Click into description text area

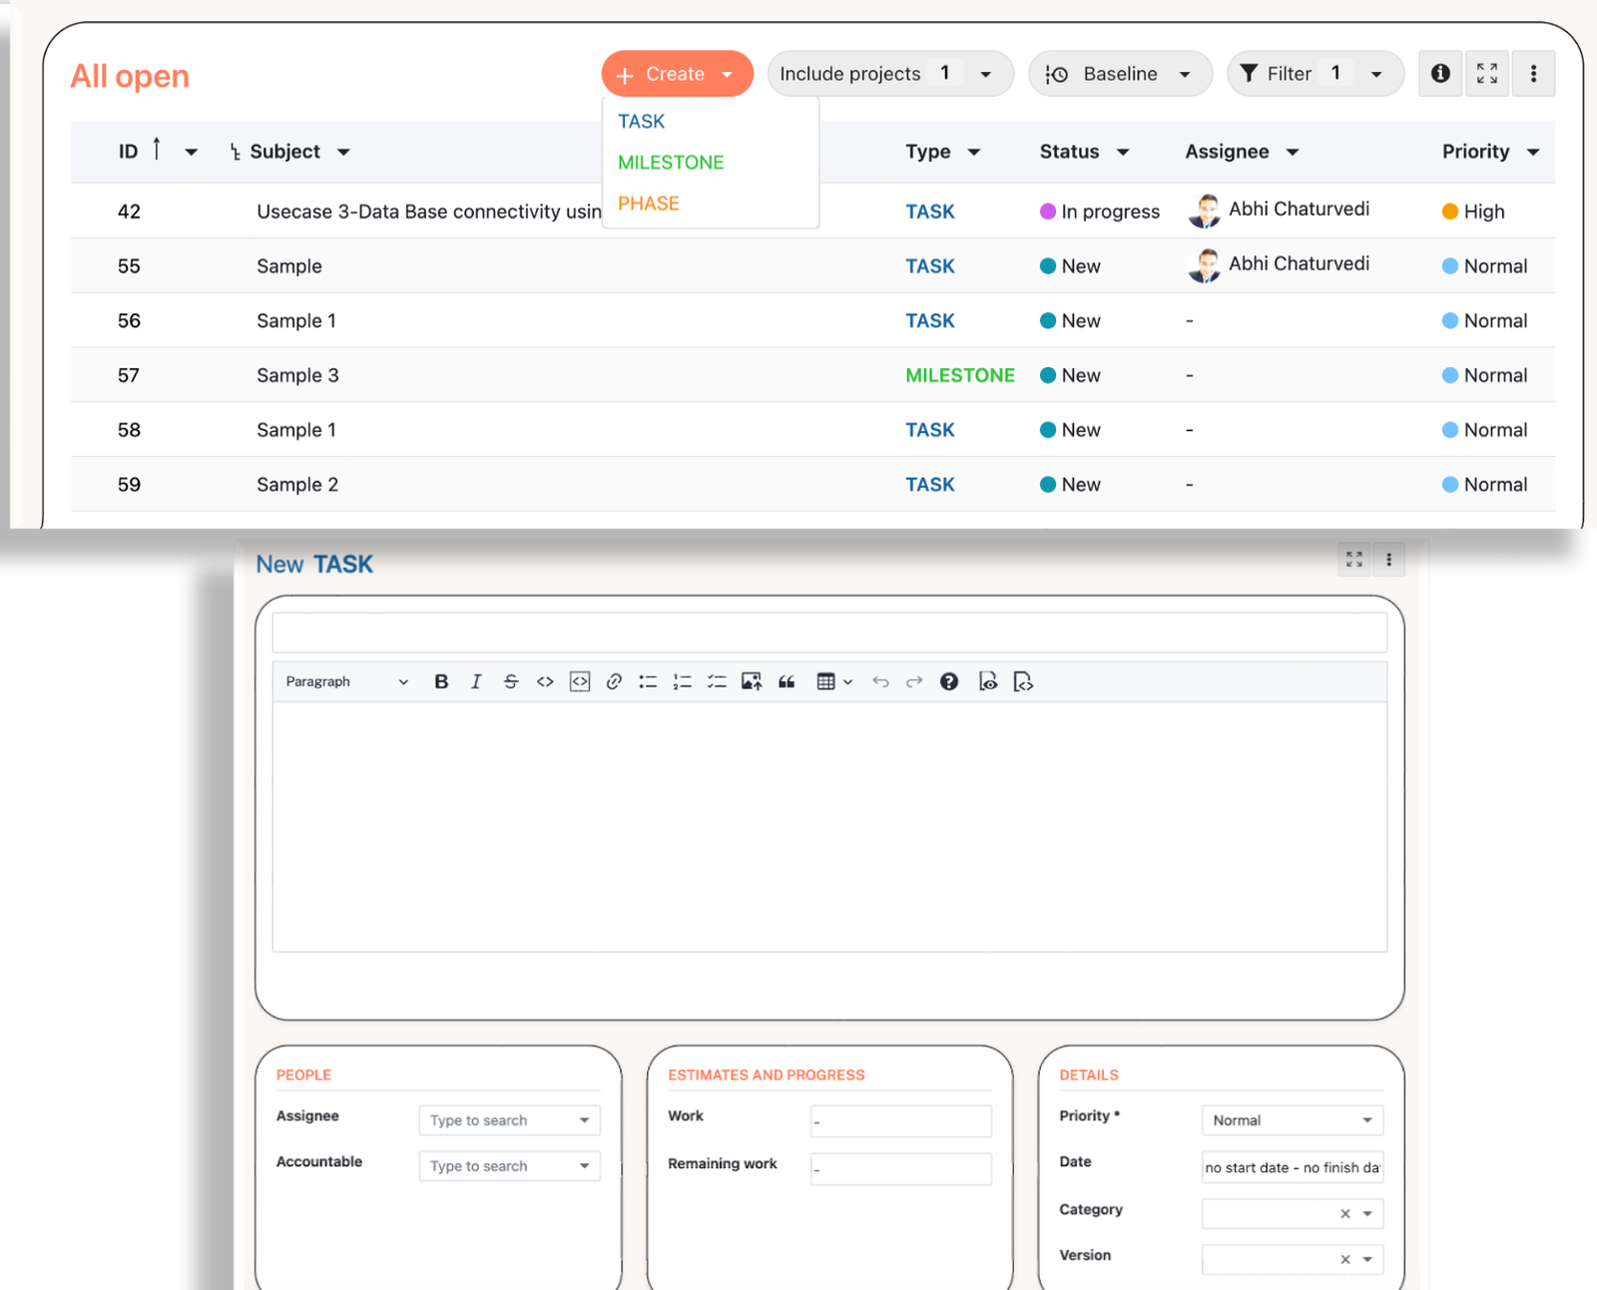(x=829, y=827)
